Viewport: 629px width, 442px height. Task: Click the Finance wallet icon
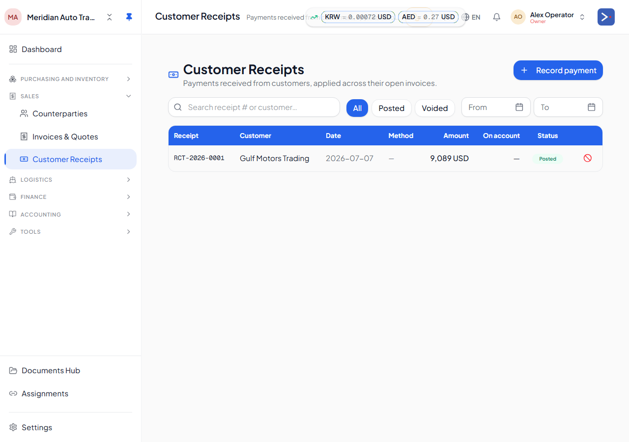(13, 197)
